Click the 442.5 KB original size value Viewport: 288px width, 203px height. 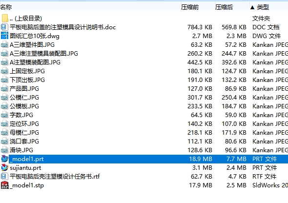click(200, 62)
